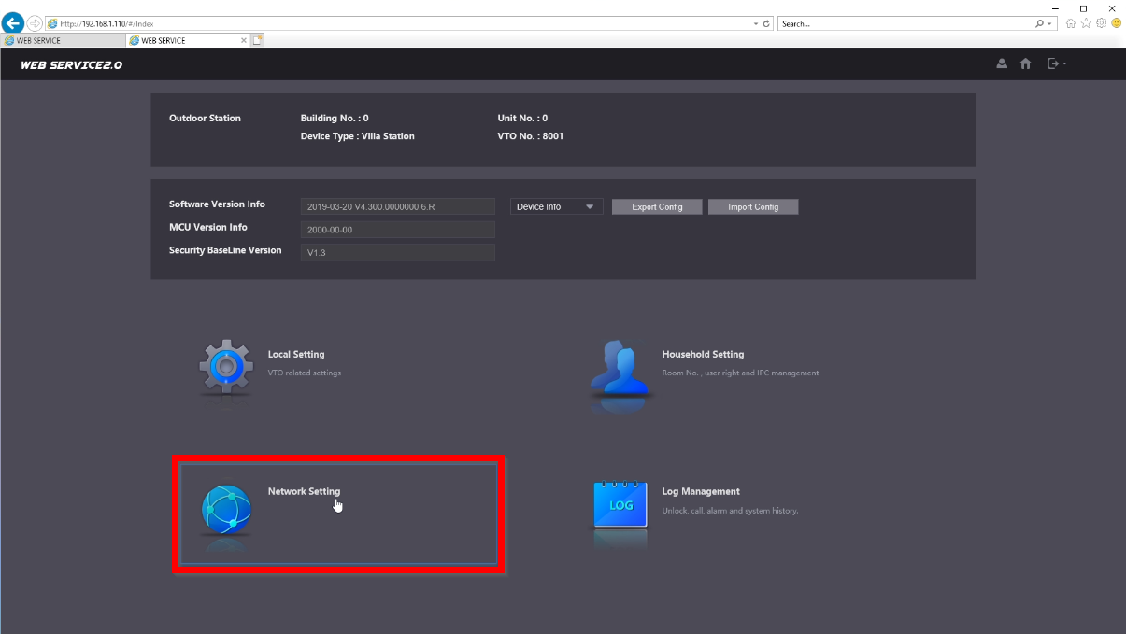Image resolution: width=1126 pixels, height=634 pixels.
Task: Click 'Room No., user right and IPC management.' text
Action: [x=741, y=373]
